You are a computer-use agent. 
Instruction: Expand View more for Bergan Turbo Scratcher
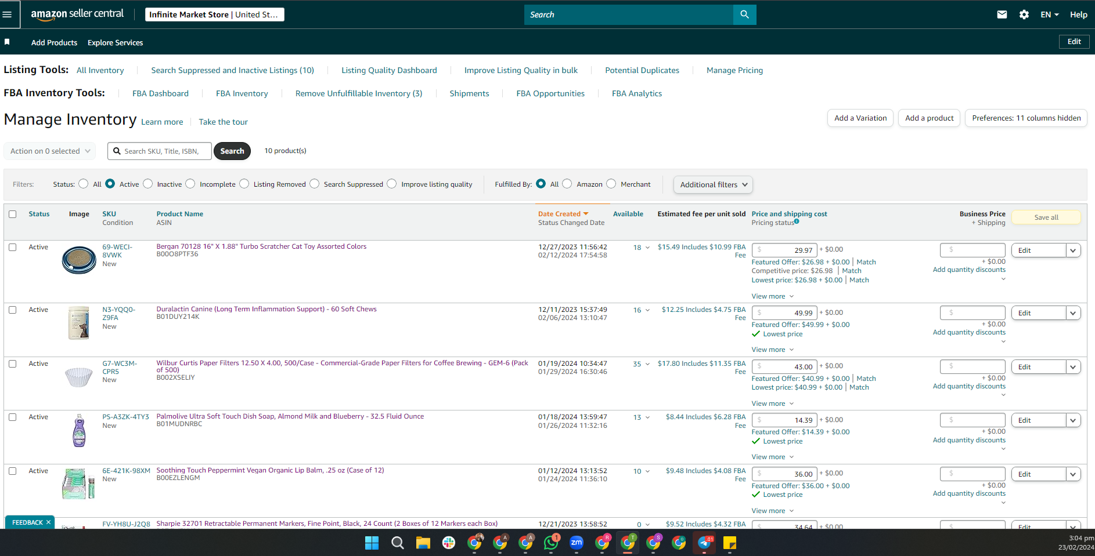coord(773,296)
